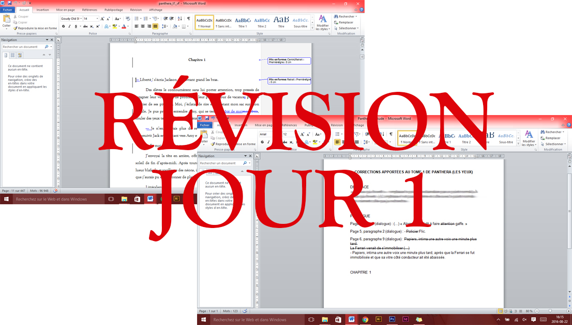572x325 pixels.
Task: Open Google Chrome from the front taskbar
Action: click(x=365, y=319)
